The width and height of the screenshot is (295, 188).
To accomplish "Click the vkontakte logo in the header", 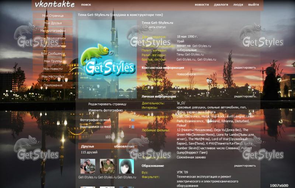I will pos(54,5).
